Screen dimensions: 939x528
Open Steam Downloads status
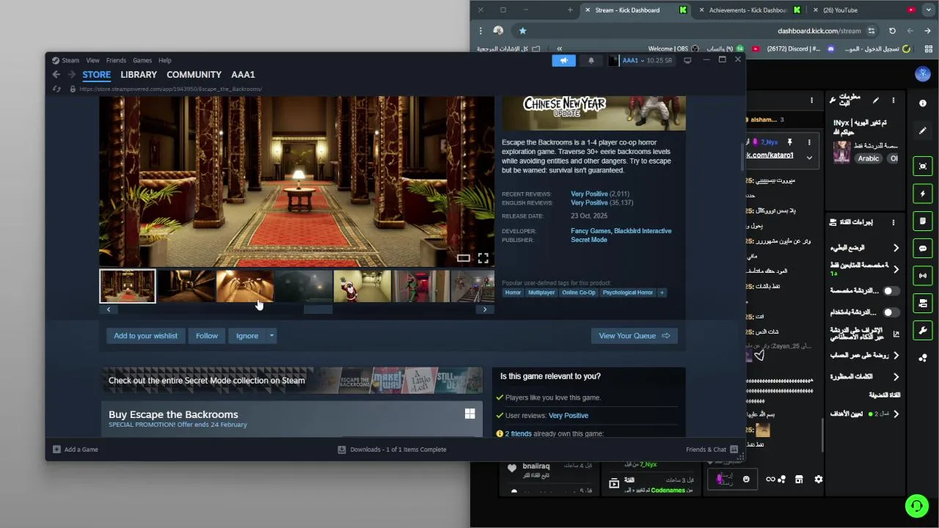click(x=392, y=450)
